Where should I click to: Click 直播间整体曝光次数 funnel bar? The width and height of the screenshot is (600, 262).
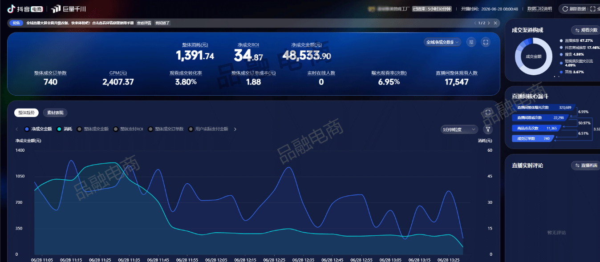pyautogui.click(x=543, y=107)
